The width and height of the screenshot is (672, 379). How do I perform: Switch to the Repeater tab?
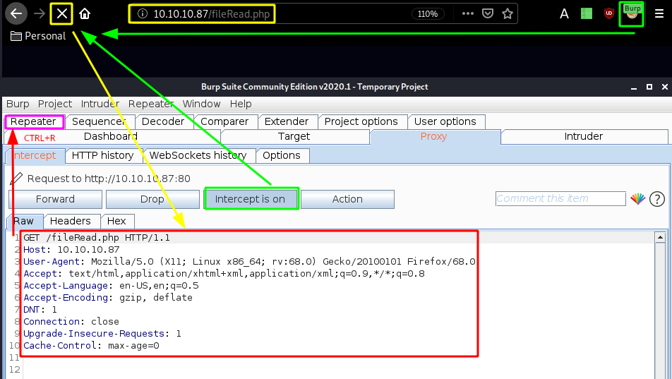tap(33, 122)
